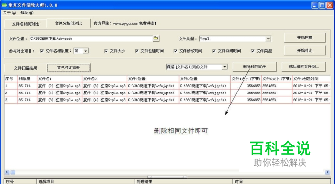Click the 文件位置 path input field
The image size is (335, 184).
(91, 39)
